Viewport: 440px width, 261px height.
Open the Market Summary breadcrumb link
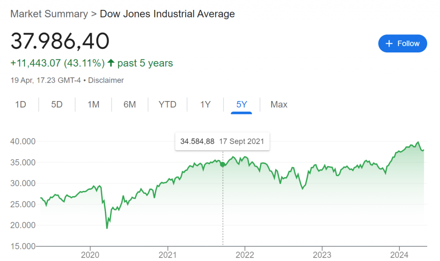[49, 14]
